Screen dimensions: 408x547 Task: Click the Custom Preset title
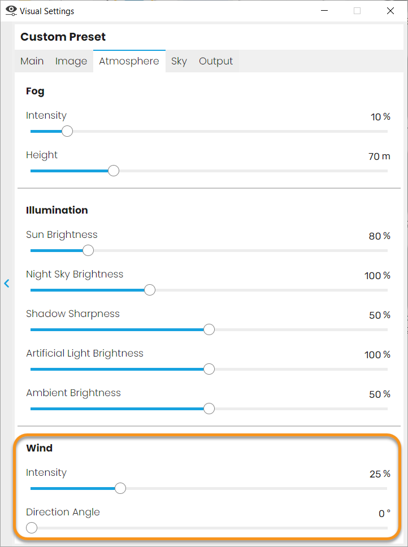tap(63, 37)
